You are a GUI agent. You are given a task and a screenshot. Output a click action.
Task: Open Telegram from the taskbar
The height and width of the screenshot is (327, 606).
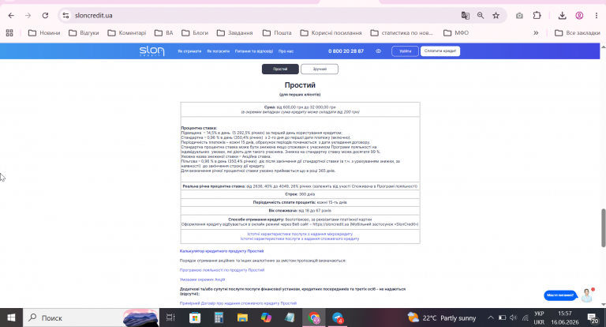pos(338,318)
